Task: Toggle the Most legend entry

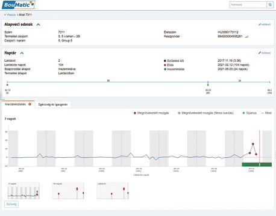Action: coord(266,113)
